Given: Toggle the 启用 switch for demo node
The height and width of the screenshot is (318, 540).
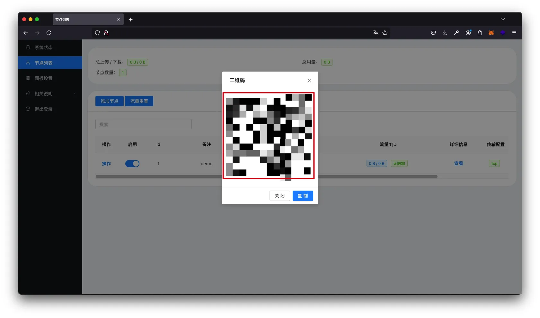Looking at the screenshot, I should pos(132,164).
